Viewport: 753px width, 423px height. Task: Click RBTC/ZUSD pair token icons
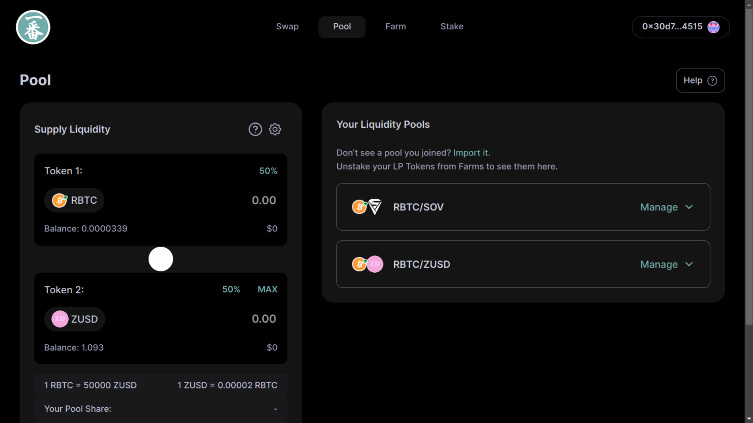pos(367,264)
